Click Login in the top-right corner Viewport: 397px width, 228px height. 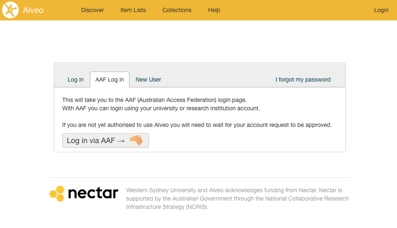coord(381,10)
